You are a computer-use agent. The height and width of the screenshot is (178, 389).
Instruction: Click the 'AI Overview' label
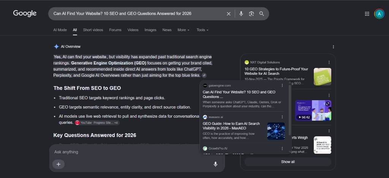point(71,47)
